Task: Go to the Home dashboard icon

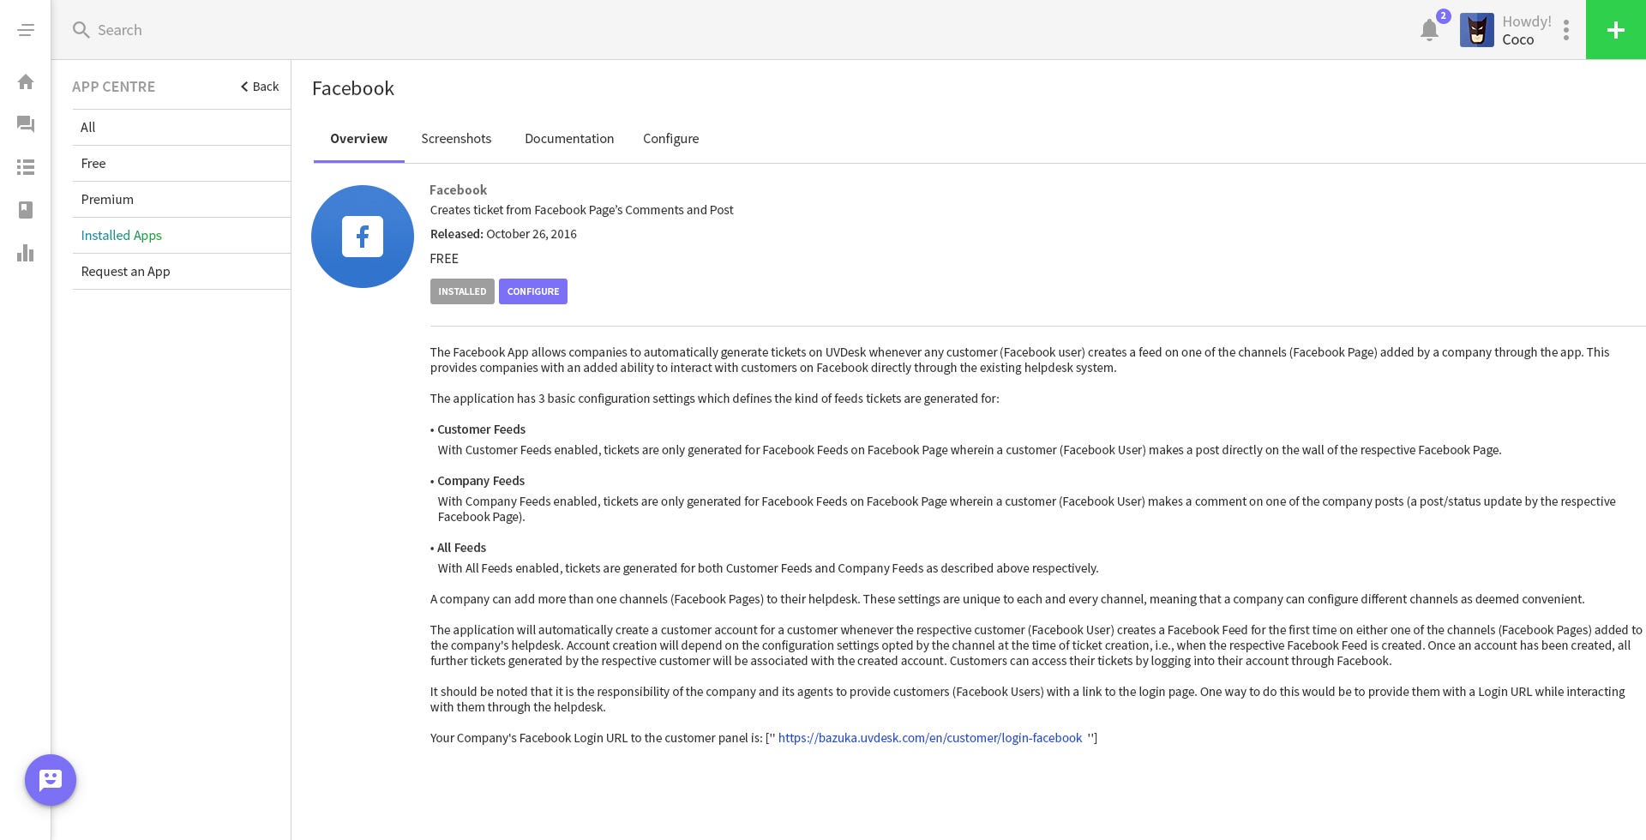Action: (x=26, y=81)
